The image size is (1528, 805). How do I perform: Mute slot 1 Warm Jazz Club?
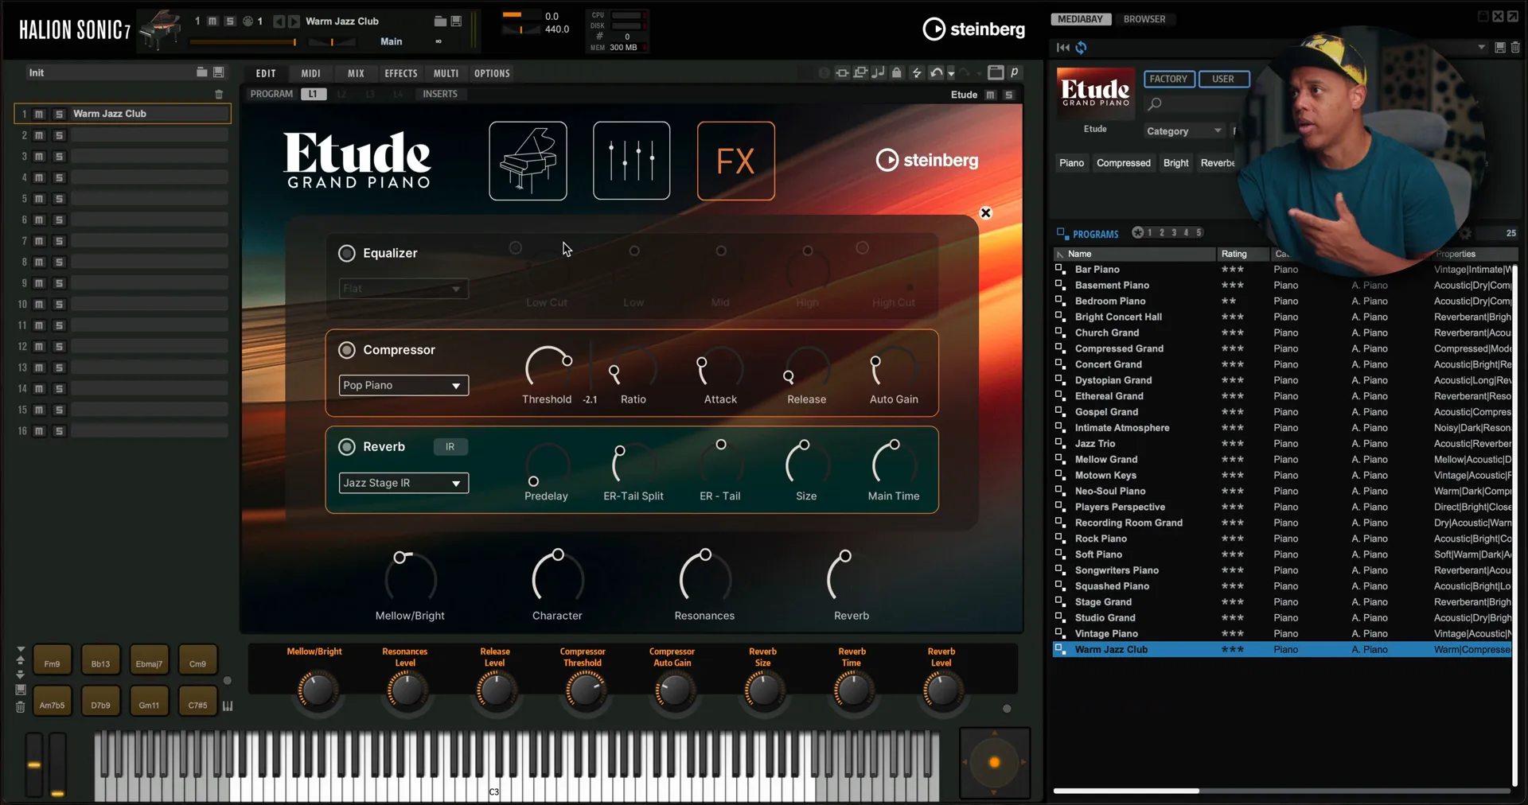coord(39,114)
